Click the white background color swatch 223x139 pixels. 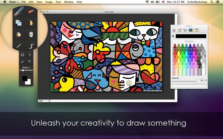(x=29, y=82)
